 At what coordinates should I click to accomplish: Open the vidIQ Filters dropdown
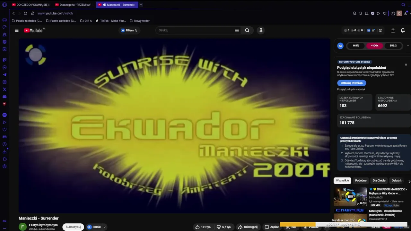(129, 30)
